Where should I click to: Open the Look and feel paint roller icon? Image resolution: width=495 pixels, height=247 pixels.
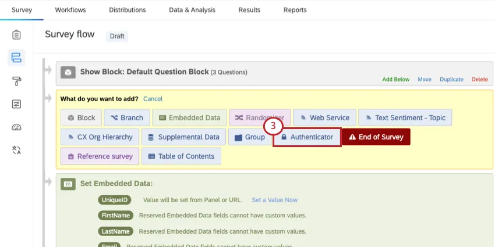pyautogui.click(x=16, y=81)
